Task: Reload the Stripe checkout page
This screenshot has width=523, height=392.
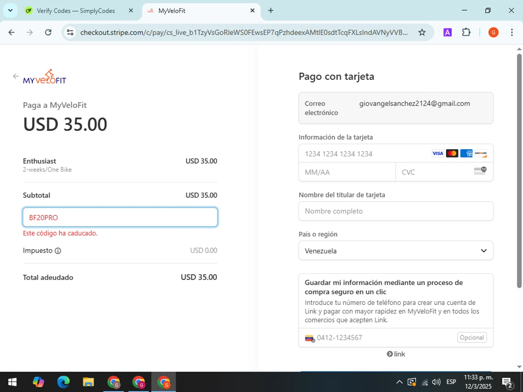Action: tap(48, 32)
